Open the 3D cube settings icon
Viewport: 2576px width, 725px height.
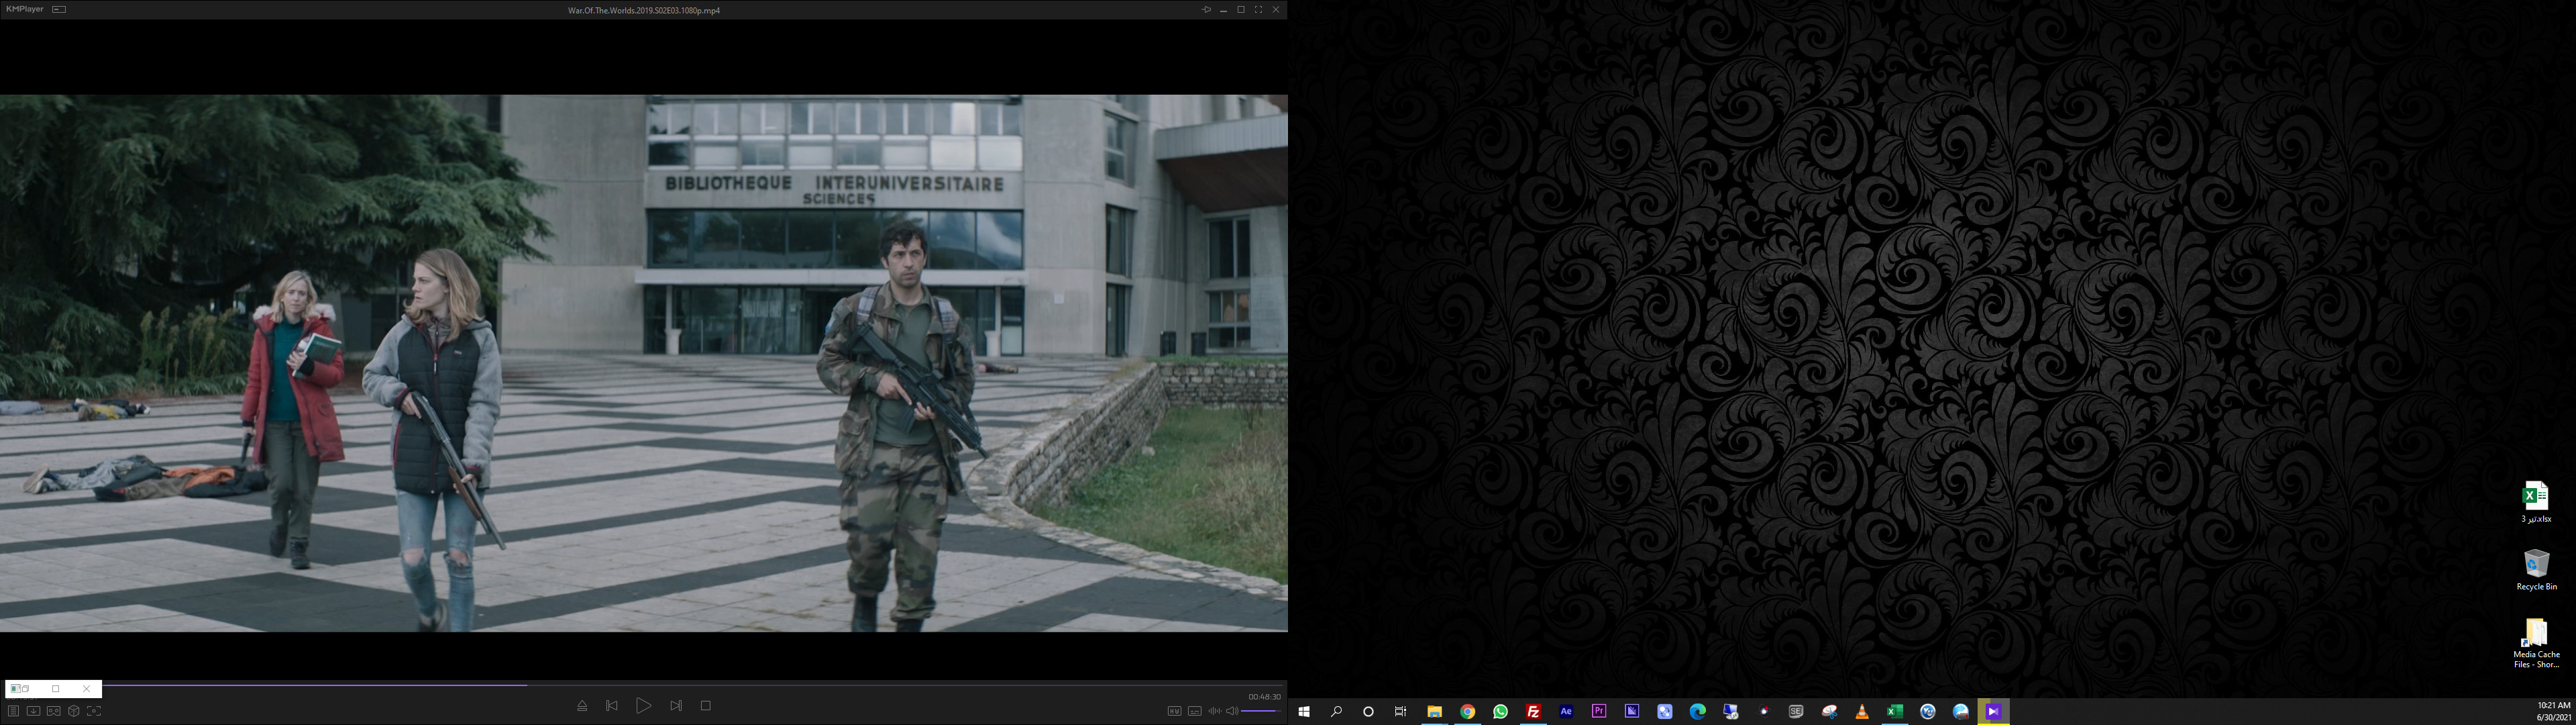[x=74, y=711]
